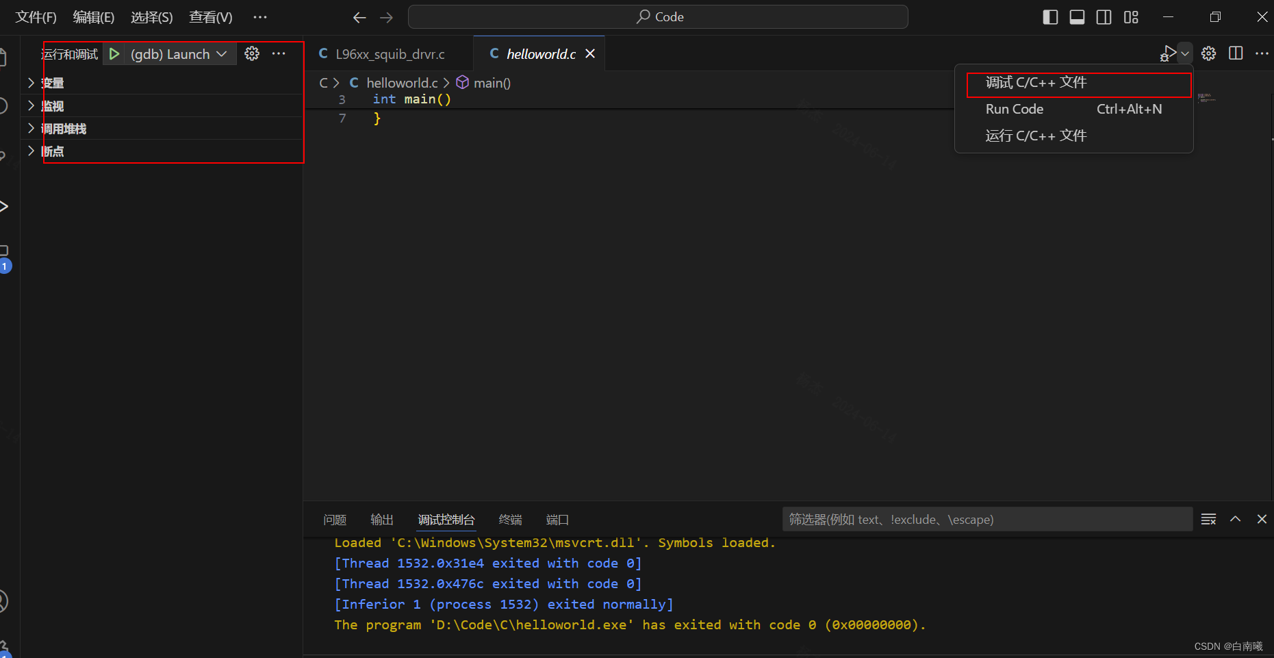Click the debug C/C++ bug-and-play icon
1274x658 pixels.
tap(1167, 53)
